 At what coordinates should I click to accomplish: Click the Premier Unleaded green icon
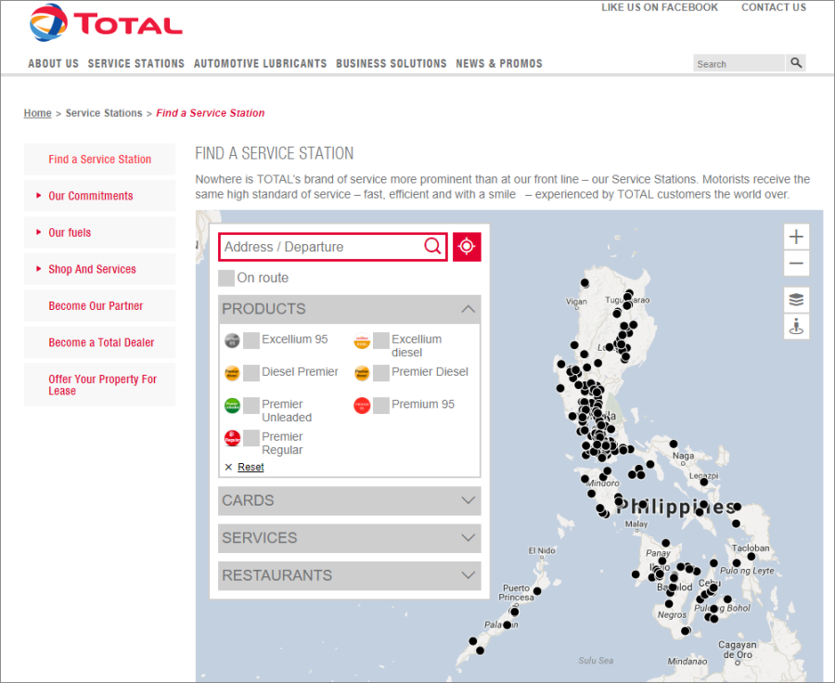pyautogui.click(x=232, y=406)
